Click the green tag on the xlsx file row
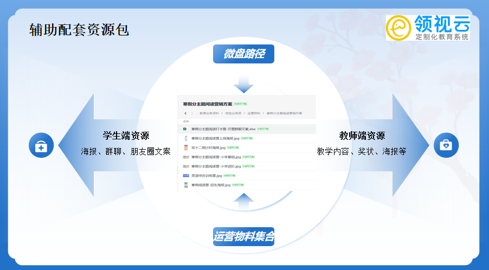The height and width of the screenshot is (270, 489). [x=262, y=128]
